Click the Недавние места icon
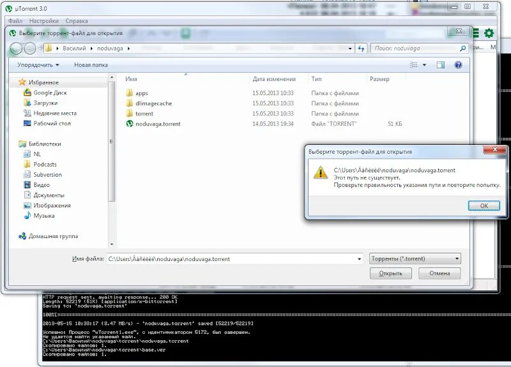Image resolution: width=511 pixels, height=367 pixels. coord(27,113)
